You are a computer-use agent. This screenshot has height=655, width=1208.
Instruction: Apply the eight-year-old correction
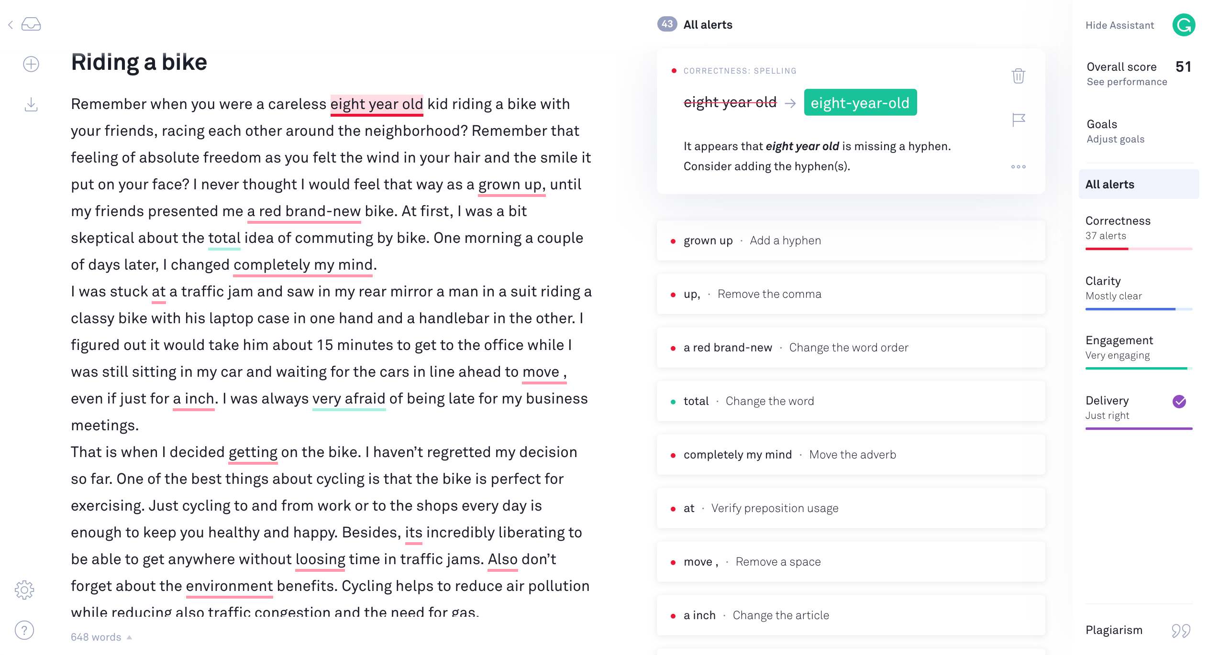point(860,102)
